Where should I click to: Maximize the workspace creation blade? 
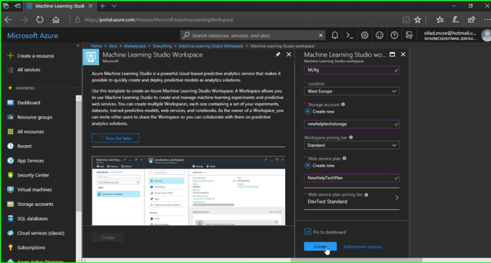392,55
